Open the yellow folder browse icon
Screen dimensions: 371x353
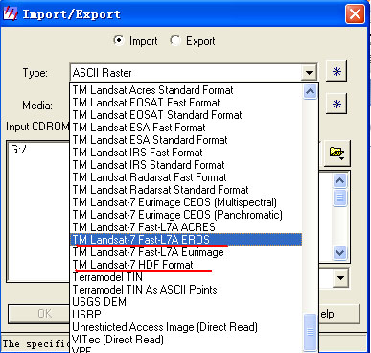pyautogui.click(x=336, y=153)
